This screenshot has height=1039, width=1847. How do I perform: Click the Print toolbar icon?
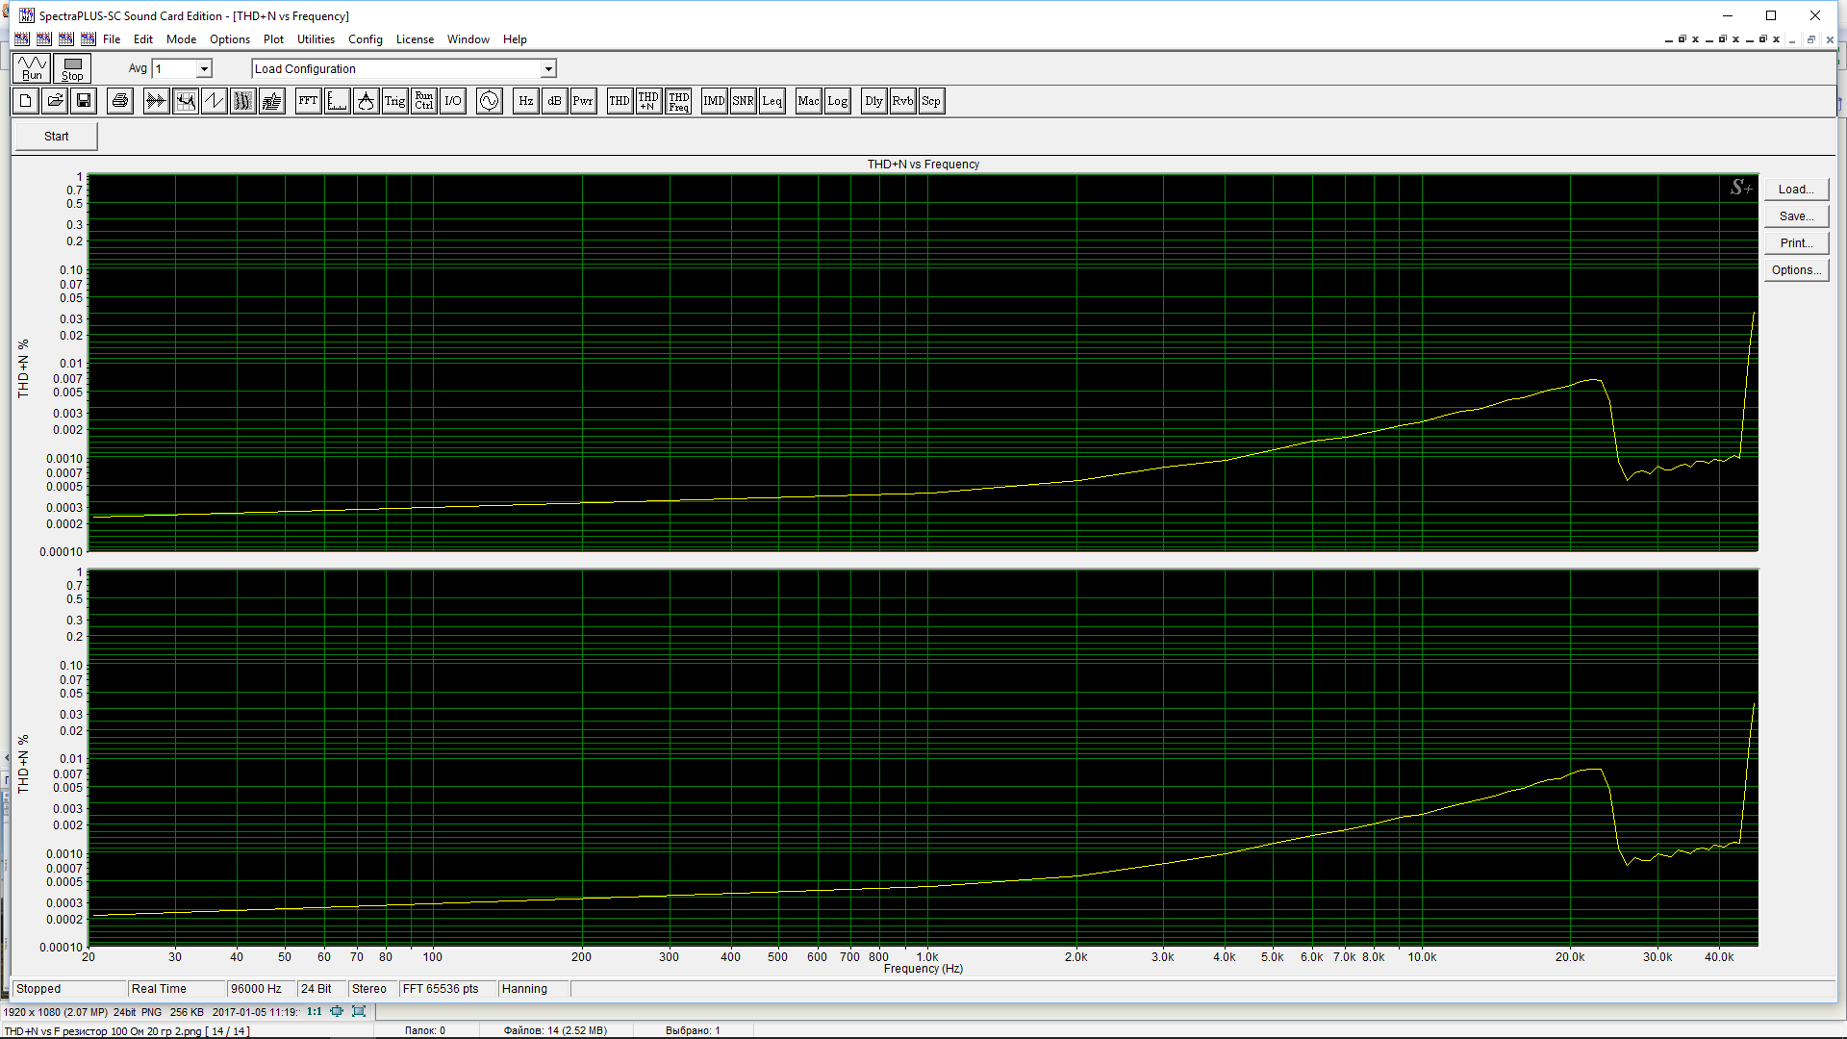click(x=120, y=101)
